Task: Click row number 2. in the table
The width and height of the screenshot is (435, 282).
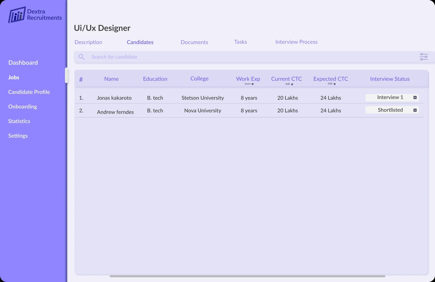Action: pyautogui.click(x=81, y=111)
